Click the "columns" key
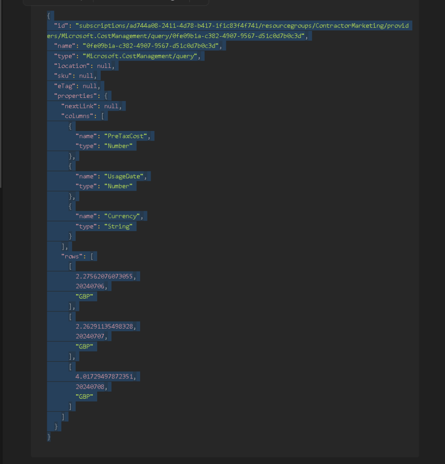The image size is (445, 464). pyautogui.click(x=77, y=116)
